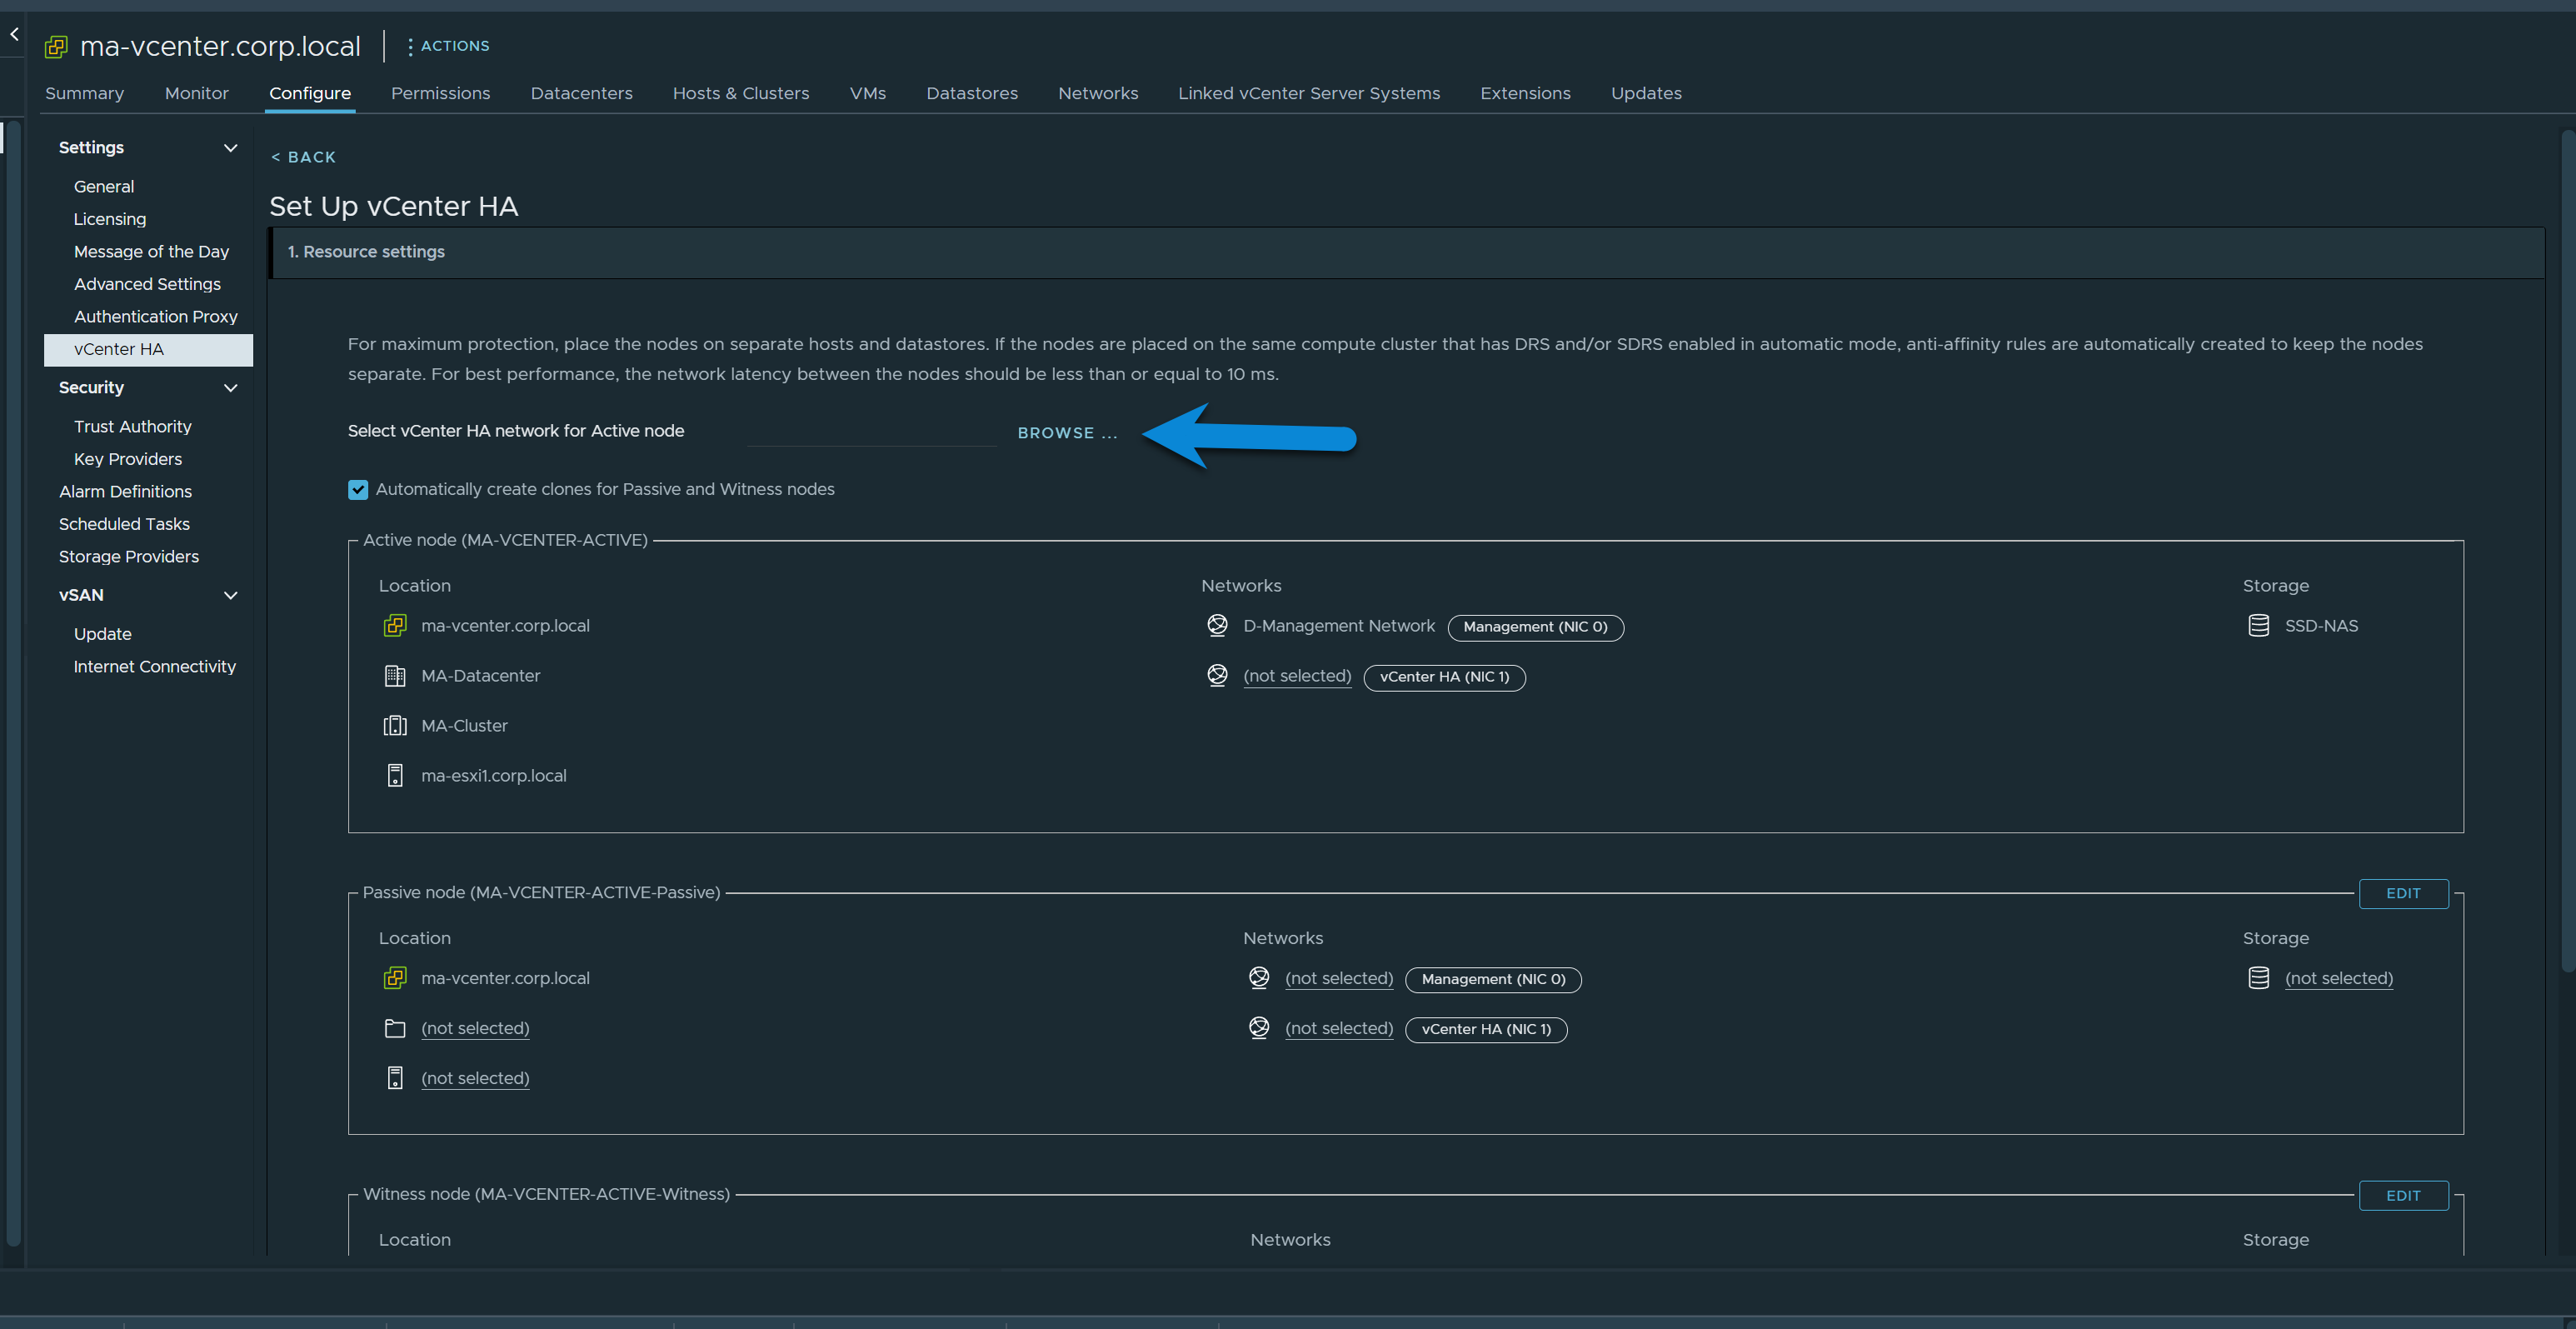Click Passive node host icon
The image size is (2576, 1329).
tap(395, 1078)
